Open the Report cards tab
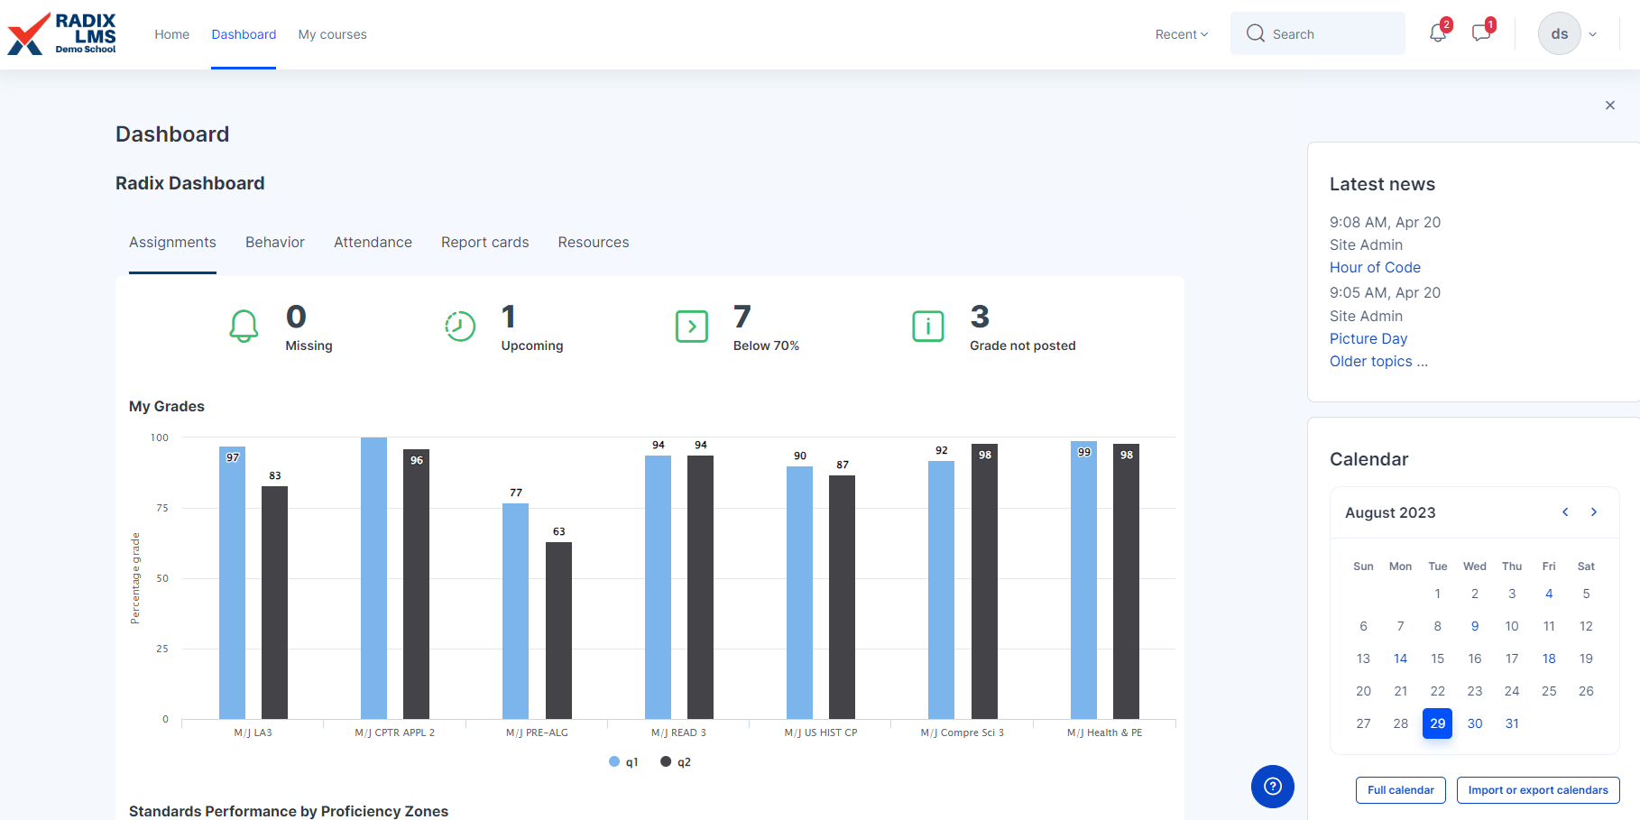1640x820 pixels. [x=484, y=243]
